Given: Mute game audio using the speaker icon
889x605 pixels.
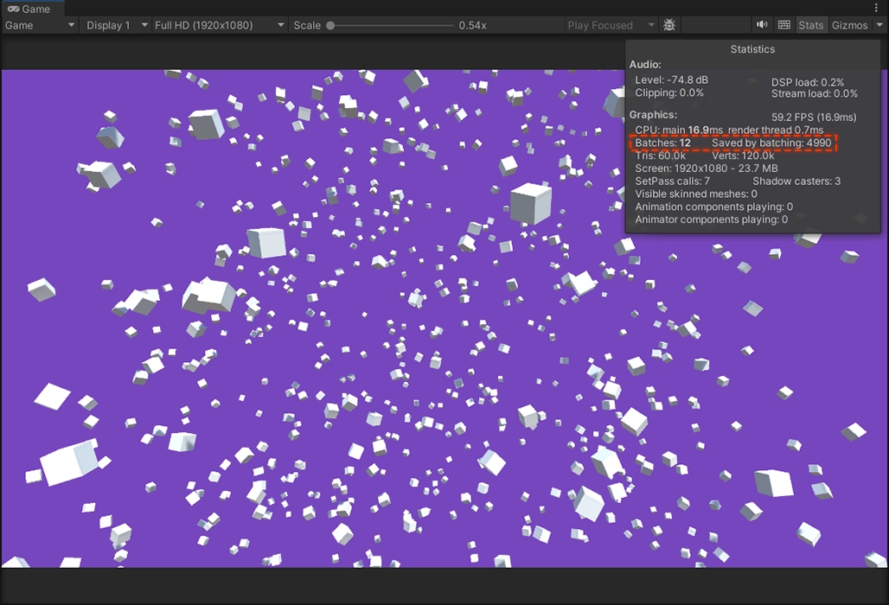Looking at the screenshot, I should point(762,25).
